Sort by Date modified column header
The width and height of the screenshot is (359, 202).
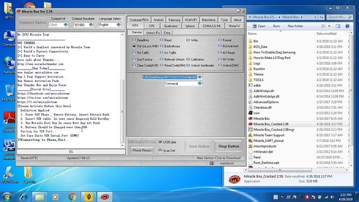[326, 34]
